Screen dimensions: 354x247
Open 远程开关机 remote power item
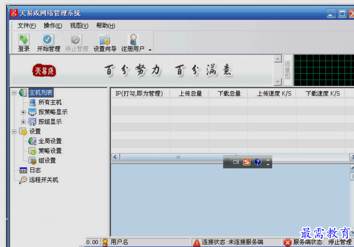pos(43,180)
